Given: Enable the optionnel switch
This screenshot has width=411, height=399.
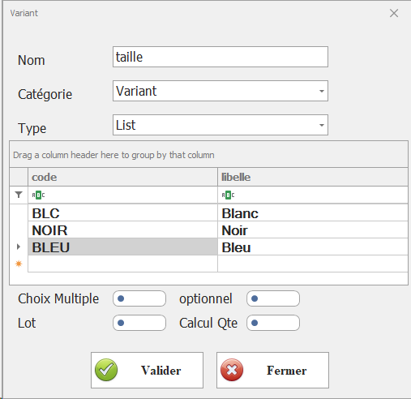Looking at the screenshot, I should point(273,298).
